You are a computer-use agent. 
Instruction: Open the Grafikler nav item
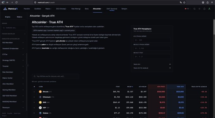coord(38,9)
